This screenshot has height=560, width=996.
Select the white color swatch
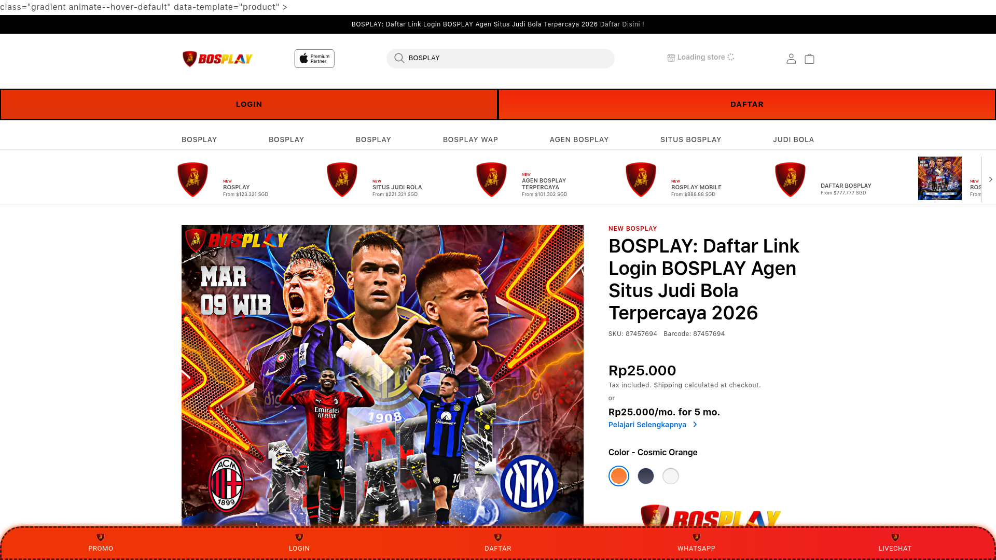pyautogui.click(x=671, y=476)
